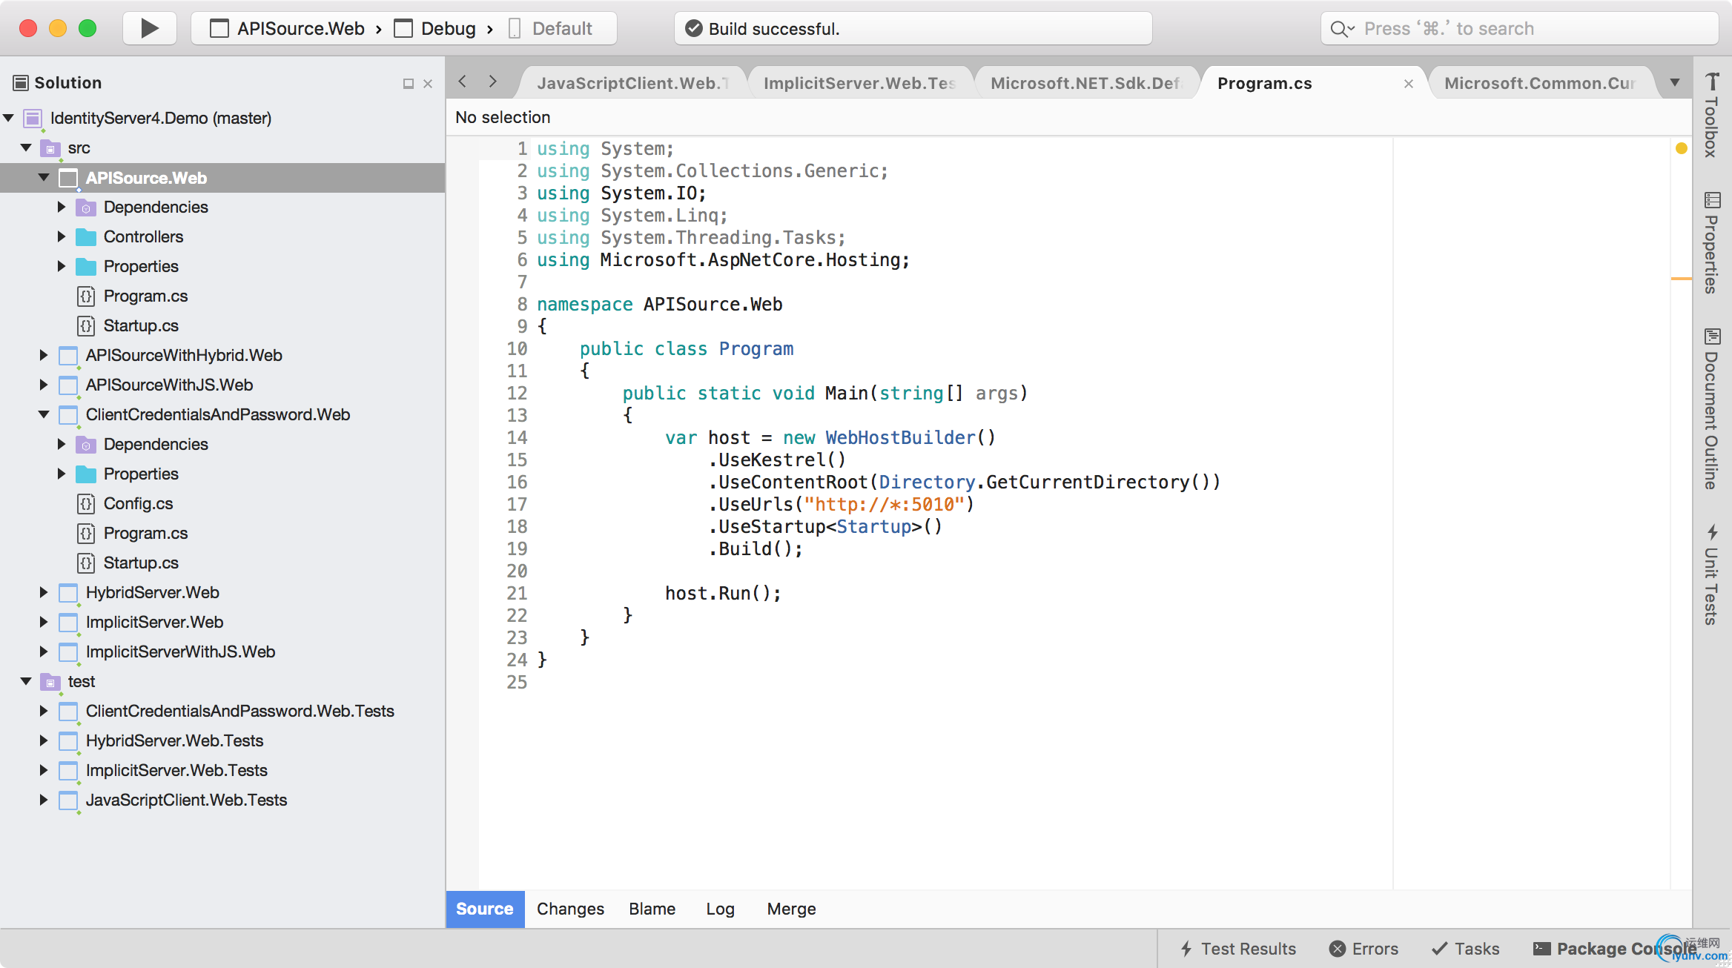Switch to the Source view tab
The image size is (1732, 968).
pos(485,909)
